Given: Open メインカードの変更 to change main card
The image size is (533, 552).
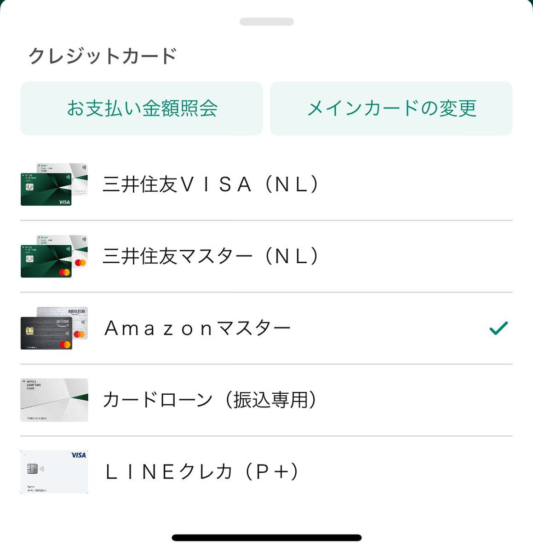Looking at the screenshot, I should 391,109.
